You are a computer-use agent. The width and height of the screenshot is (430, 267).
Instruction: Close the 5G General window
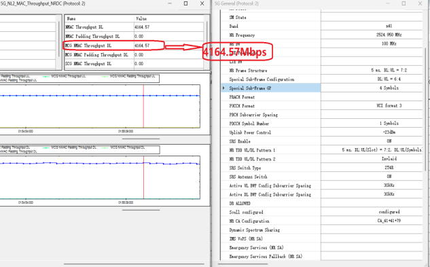tap(420, 3)
